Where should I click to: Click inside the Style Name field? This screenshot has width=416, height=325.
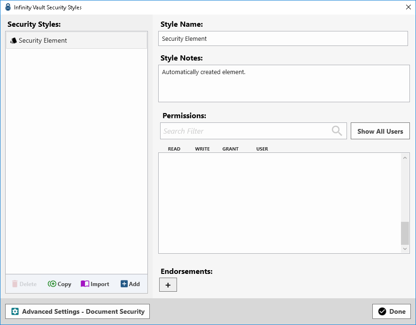point(283,39)
